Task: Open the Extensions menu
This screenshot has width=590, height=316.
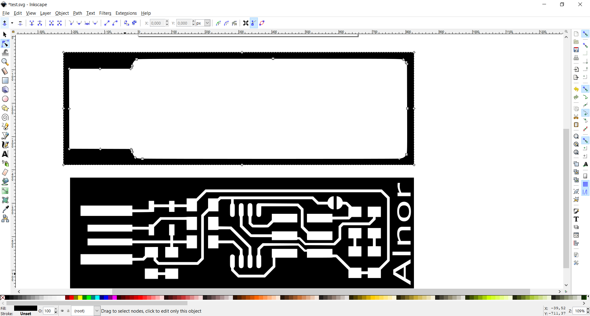Action: [126, 13]
